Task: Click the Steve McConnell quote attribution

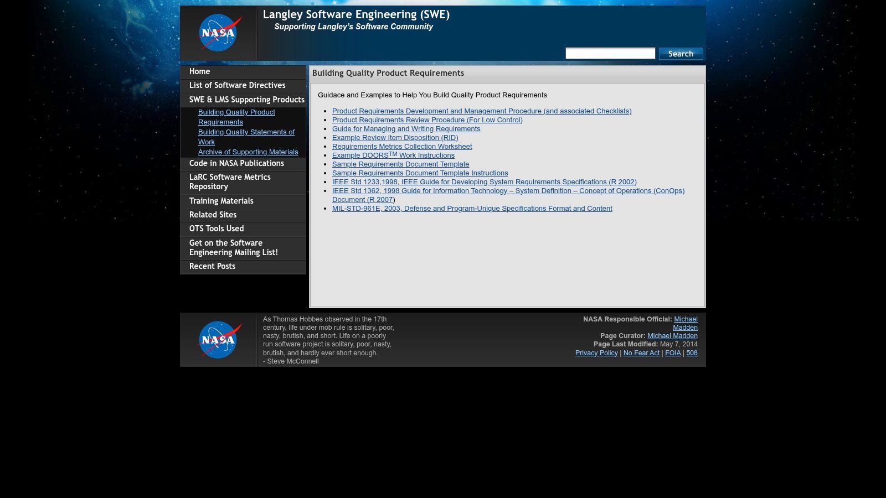Action: click(291, 361)
